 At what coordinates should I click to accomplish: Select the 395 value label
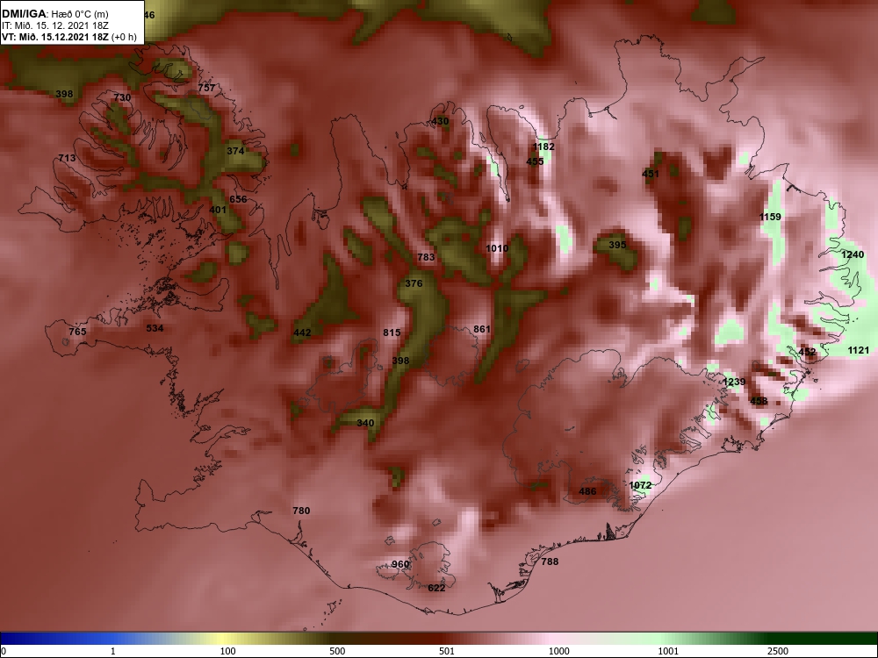[x=617, y=245]
